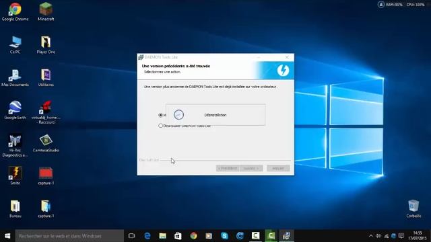Select the Google Earth shortcut
Screen dimensions: 431x242
pyautogui.click(x=15, y=110)
